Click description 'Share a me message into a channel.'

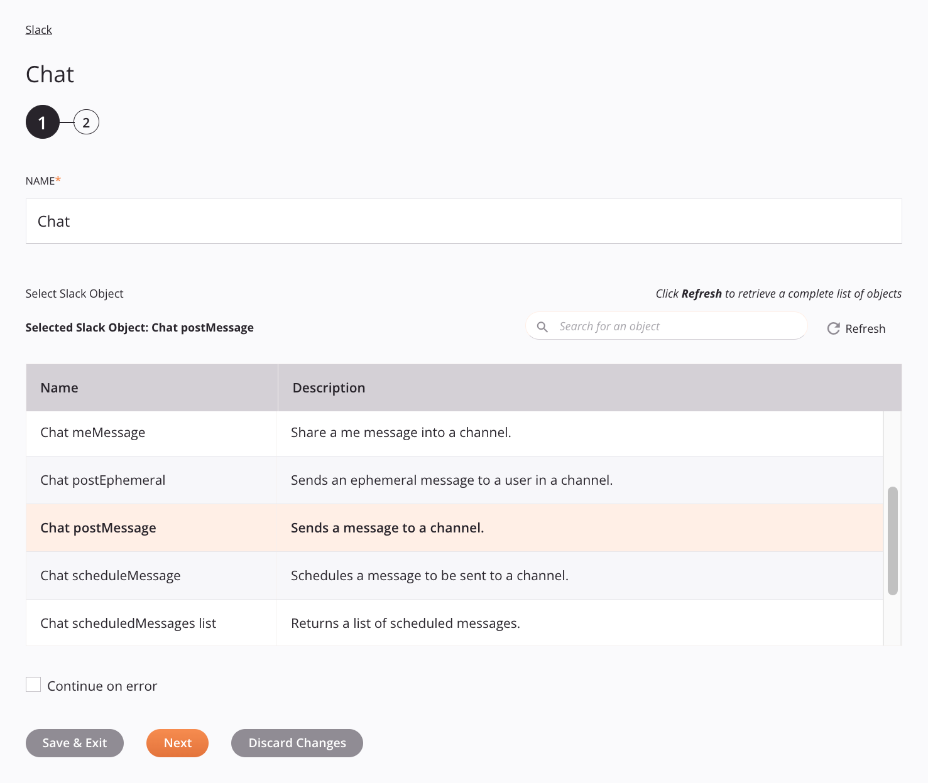tap(401, 433)
